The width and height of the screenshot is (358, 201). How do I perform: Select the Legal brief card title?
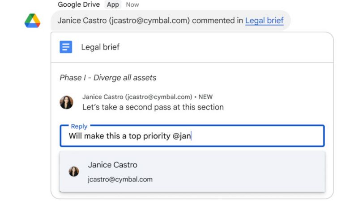[x=100, y=47]
